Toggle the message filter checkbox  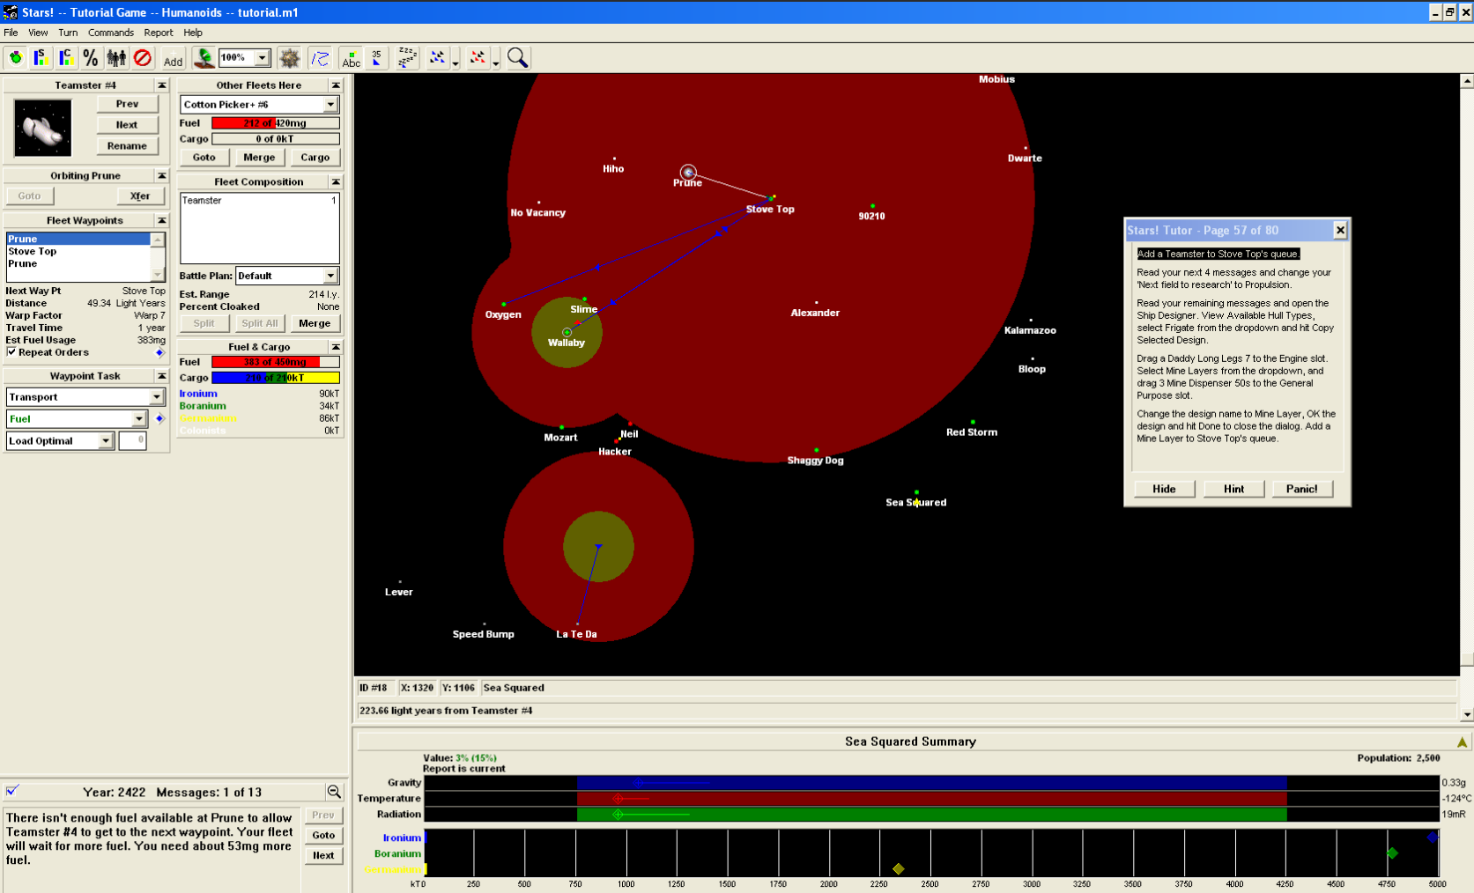(12, 791)
